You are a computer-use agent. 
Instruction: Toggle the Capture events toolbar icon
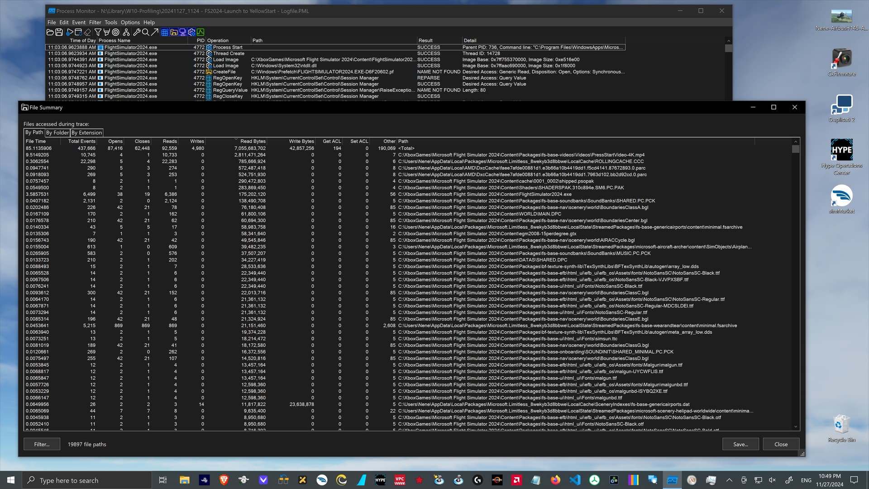tap(69, 32)
